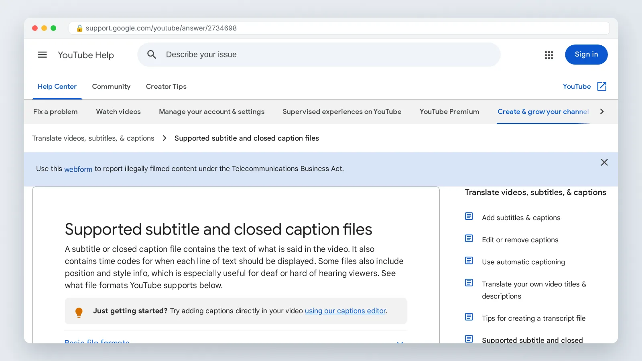
Task: Click the lock icon in address bar
Action: (79, 28)
